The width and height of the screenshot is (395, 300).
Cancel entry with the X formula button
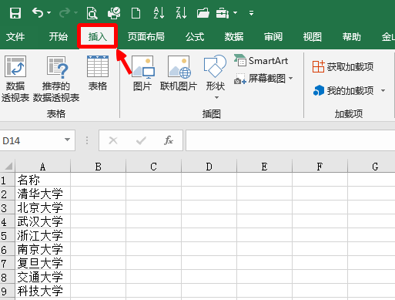[113, 140]
